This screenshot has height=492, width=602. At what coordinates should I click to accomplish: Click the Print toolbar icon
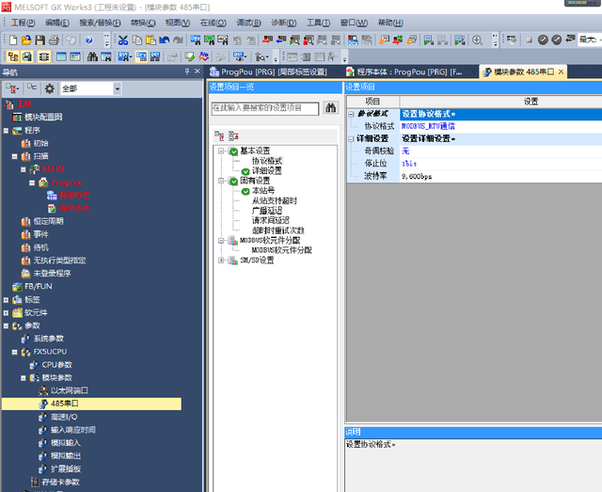[x=55, y=40]
